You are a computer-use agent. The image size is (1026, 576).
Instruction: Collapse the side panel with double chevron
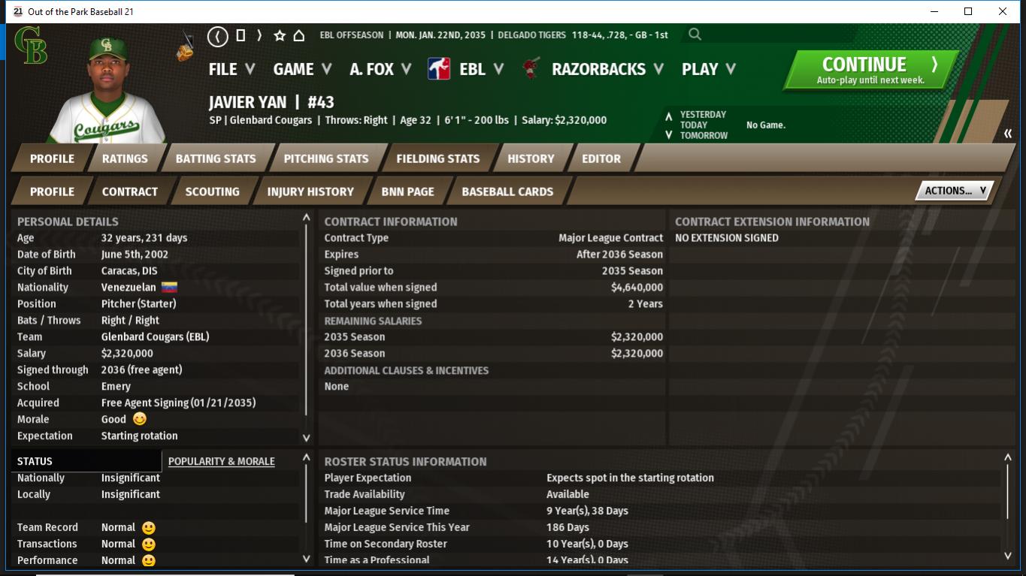[x=1008, y=134]
